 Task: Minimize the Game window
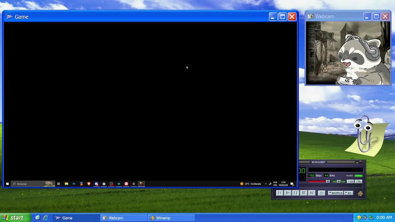[273, 17]
